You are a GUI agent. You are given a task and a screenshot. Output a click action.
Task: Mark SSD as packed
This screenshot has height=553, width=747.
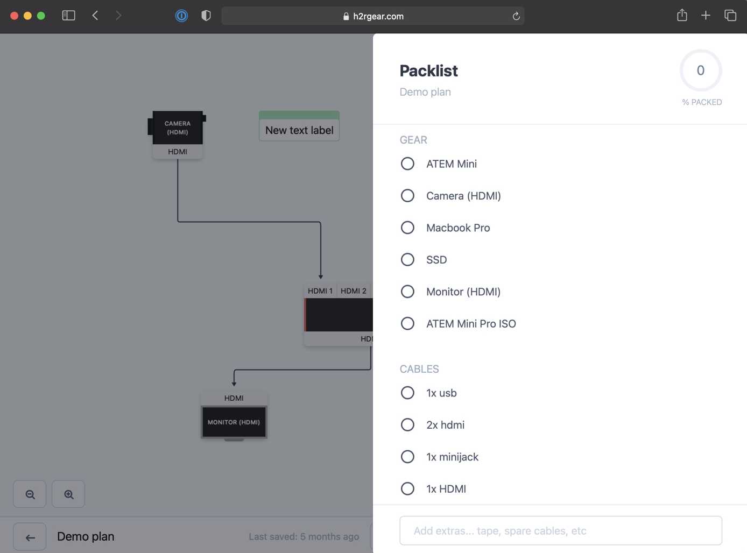coord(407,260)
